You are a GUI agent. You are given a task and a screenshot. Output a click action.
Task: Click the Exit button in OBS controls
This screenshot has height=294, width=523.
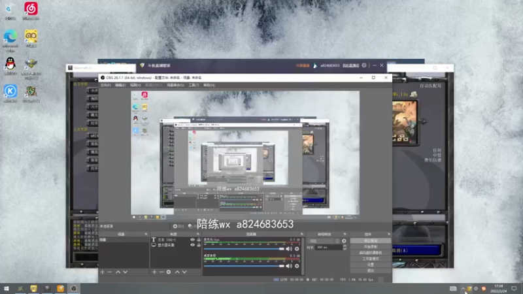coord(371,270)
